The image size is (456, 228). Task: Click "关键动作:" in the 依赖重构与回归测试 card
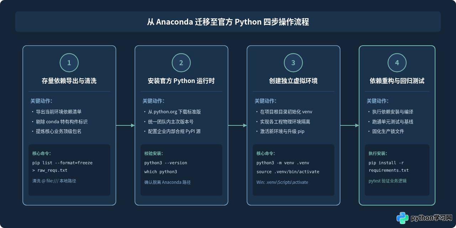click(378, 101)
